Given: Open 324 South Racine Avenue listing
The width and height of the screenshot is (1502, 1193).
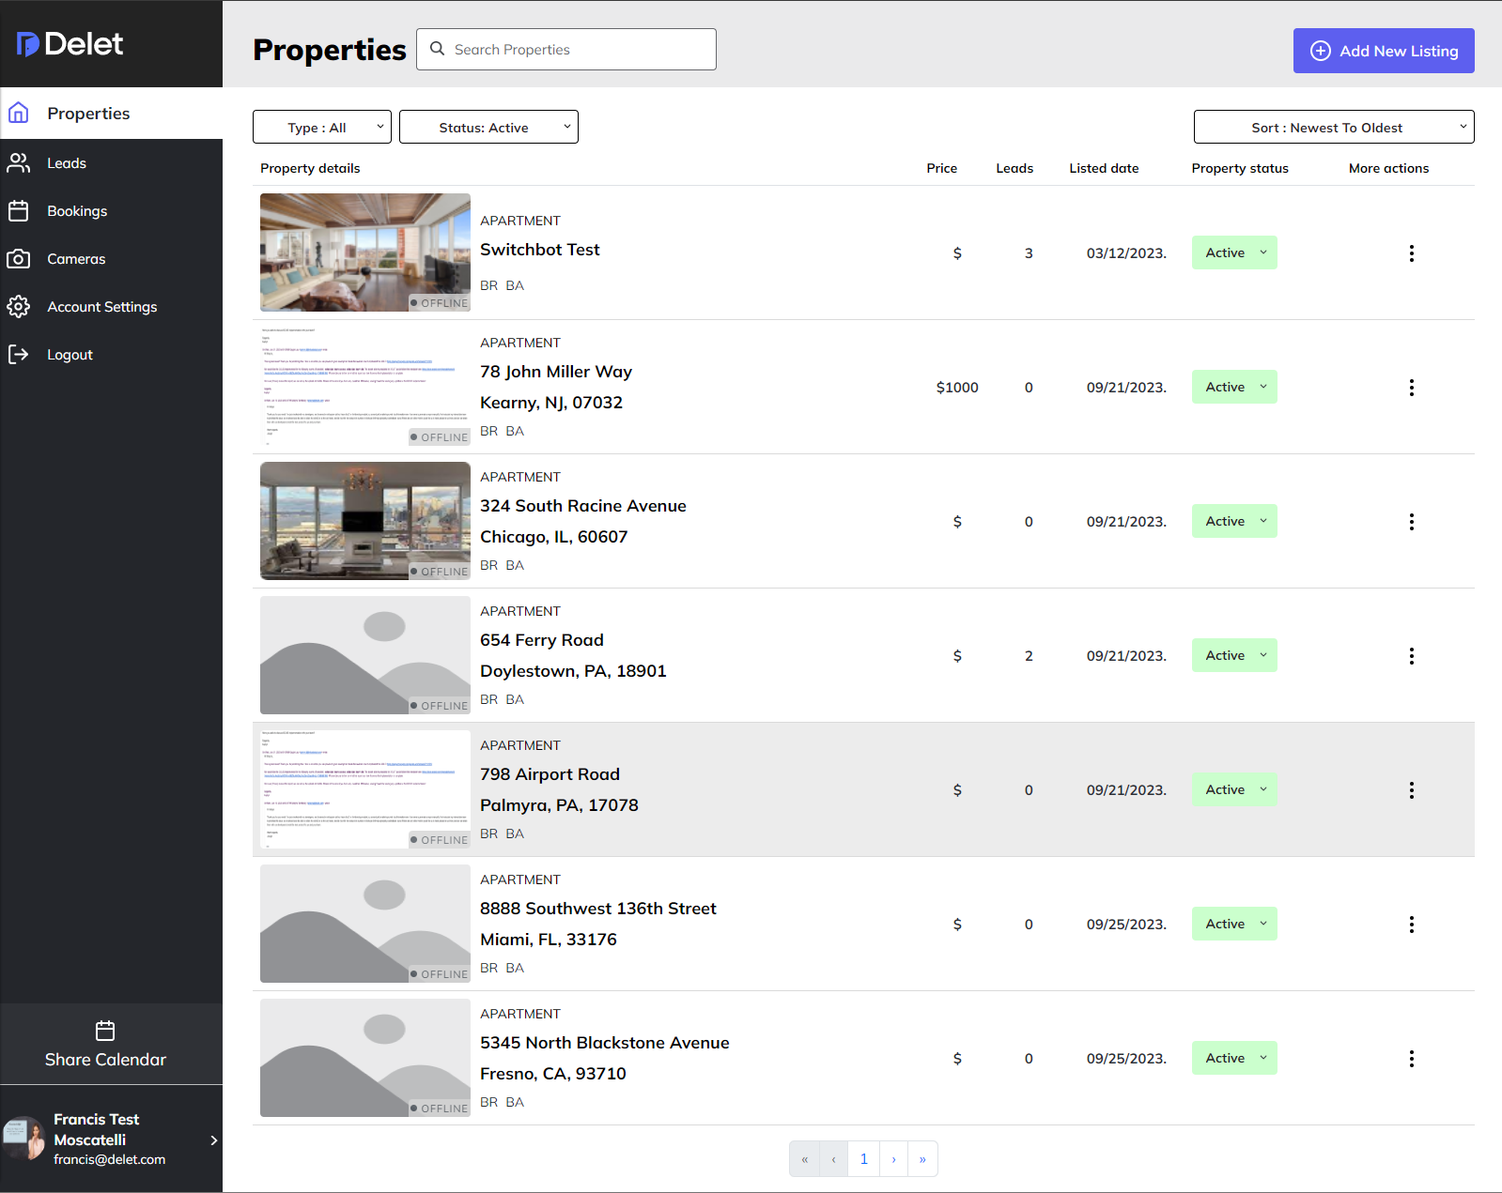Looking at the screenshot, I should point(582,506).
